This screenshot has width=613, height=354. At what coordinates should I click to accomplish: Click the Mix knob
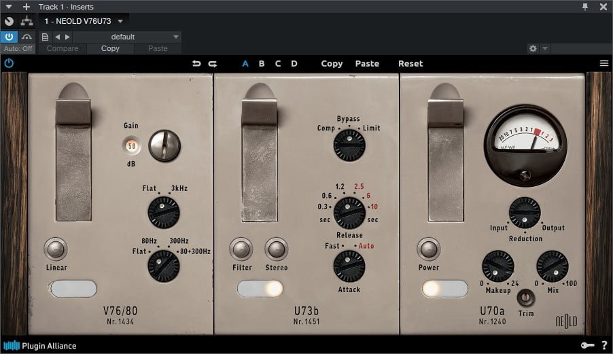pos(553,266)
